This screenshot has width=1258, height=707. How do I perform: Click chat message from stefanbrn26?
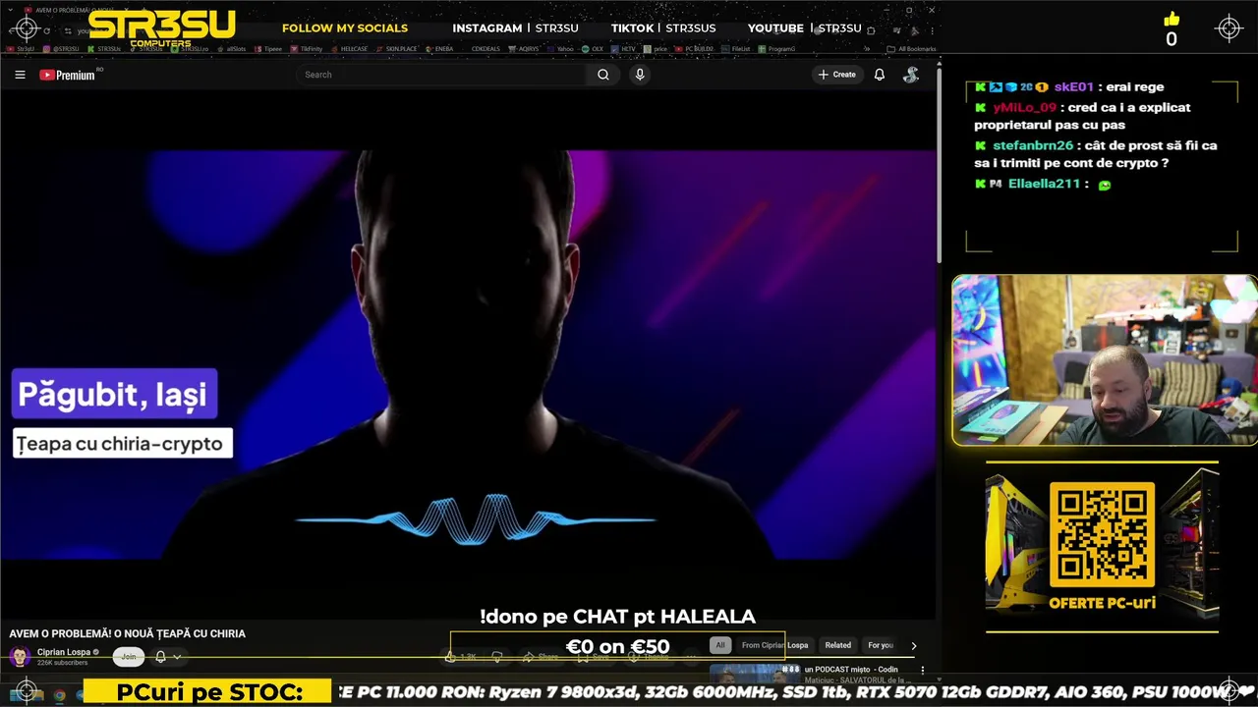point(1096,154)
